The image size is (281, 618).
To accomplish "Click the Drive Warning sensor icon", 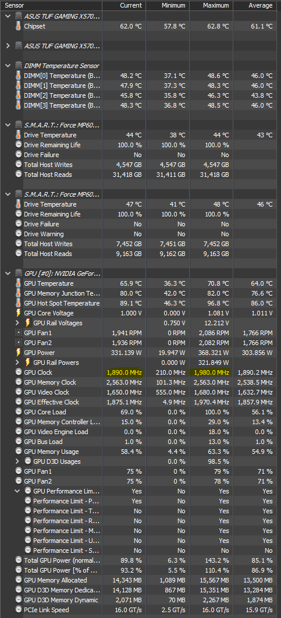I will (19, 234).
